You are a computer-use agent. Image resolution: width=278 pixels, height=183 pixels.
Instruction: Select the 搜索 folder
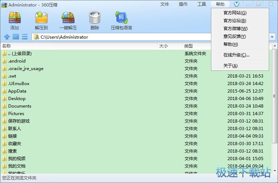(x=12, y=151)
